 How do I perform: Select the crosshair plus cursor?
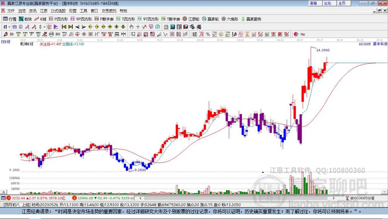pyautogui.click(x=138, y=27)
